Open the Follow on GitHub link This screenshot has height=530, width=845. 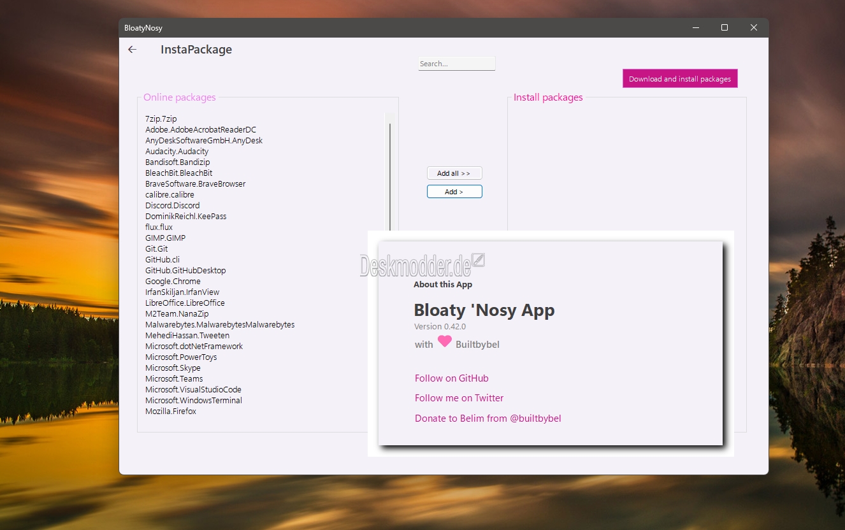[452, 378]
